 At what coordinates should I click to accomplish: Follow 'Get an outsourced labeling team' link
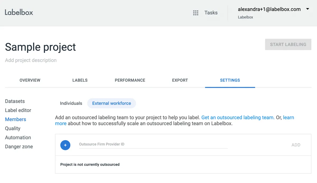point(238,117)
